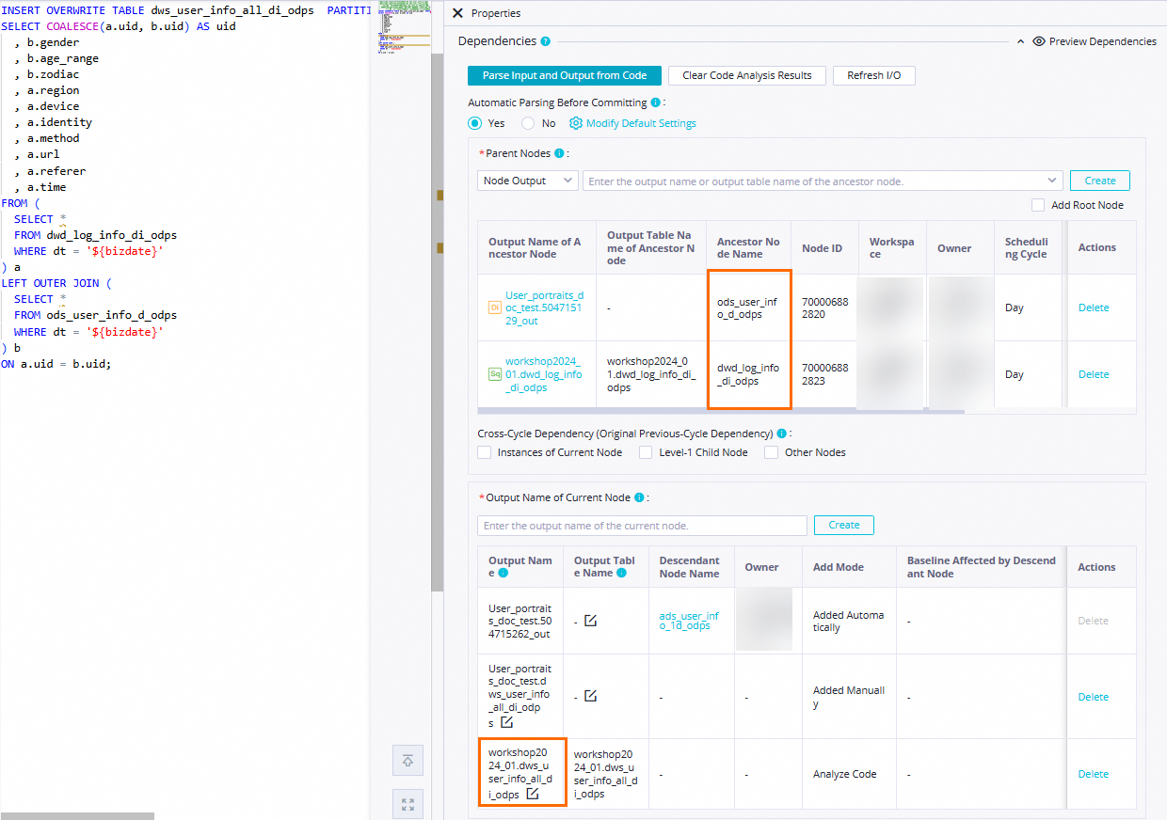Click Create button for output name
The width and height of the screenshot is (1167, 820).
[843, 525]
